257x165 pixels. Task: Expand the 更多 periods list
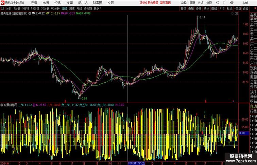pos(98,8)
